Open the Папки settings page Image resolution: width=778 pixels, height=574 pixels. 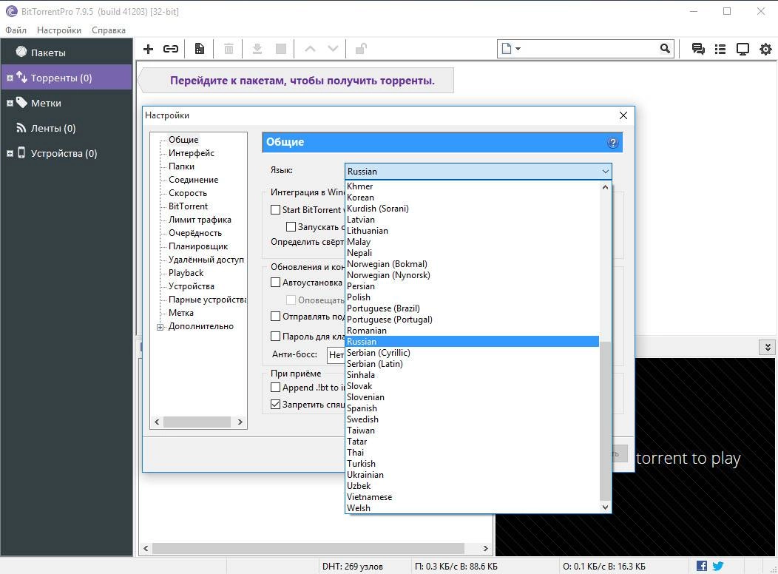coord(181,166)
